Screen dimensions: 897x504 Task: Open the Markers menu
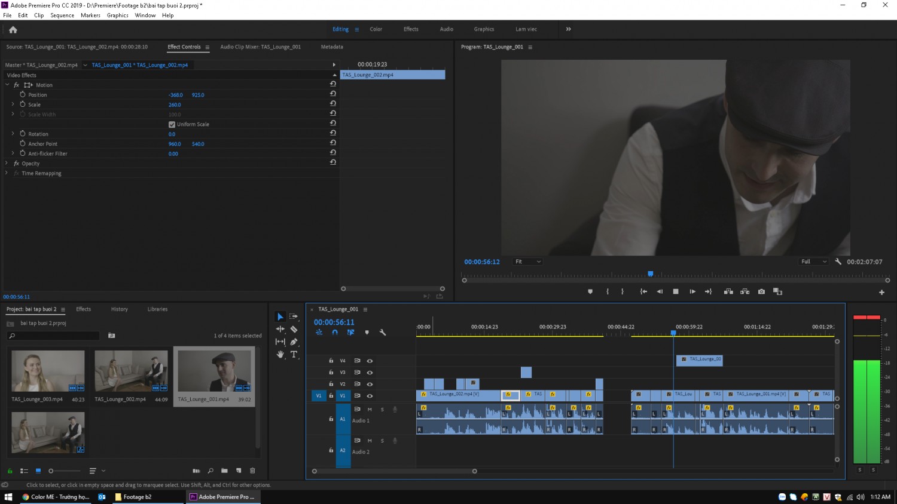91,16
